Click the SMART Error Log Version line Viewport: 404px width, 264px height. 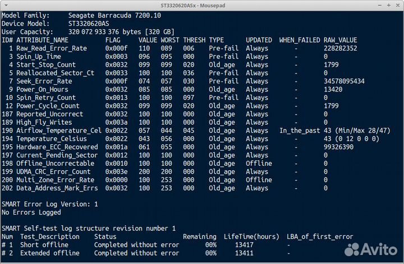(49, 204)
